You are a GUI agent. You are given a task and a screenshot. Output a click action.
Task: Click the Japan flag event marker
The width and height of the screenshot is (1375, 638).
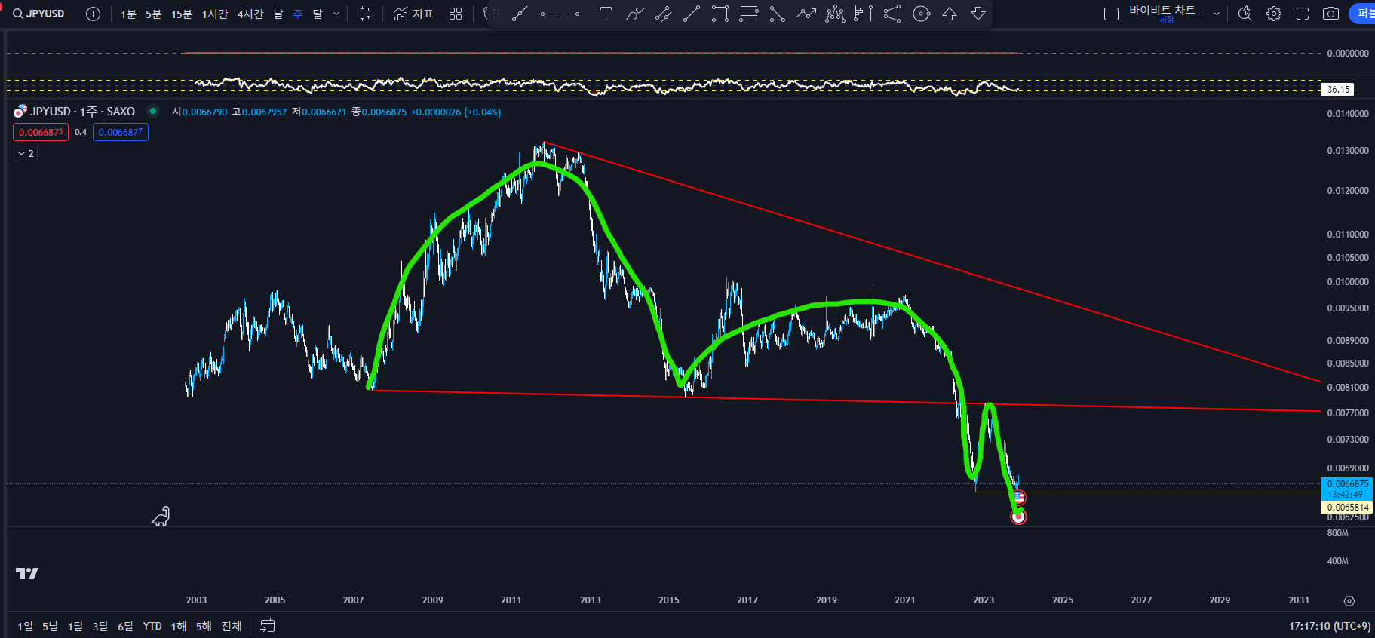coord(1018,517)
